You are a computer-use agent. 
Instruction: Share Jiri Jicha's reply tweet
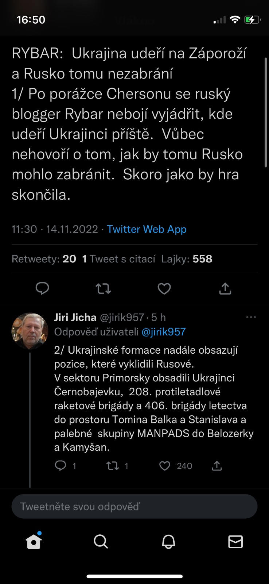click(217, 466)
